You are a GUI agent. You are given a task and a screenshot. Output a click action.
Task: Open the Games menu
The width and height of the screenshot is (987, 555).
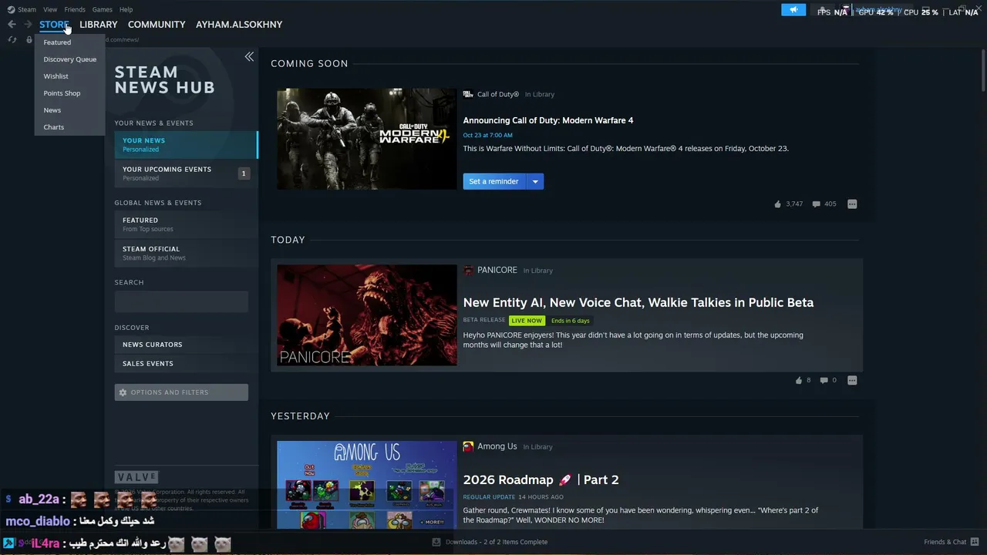tap(103, 9)
